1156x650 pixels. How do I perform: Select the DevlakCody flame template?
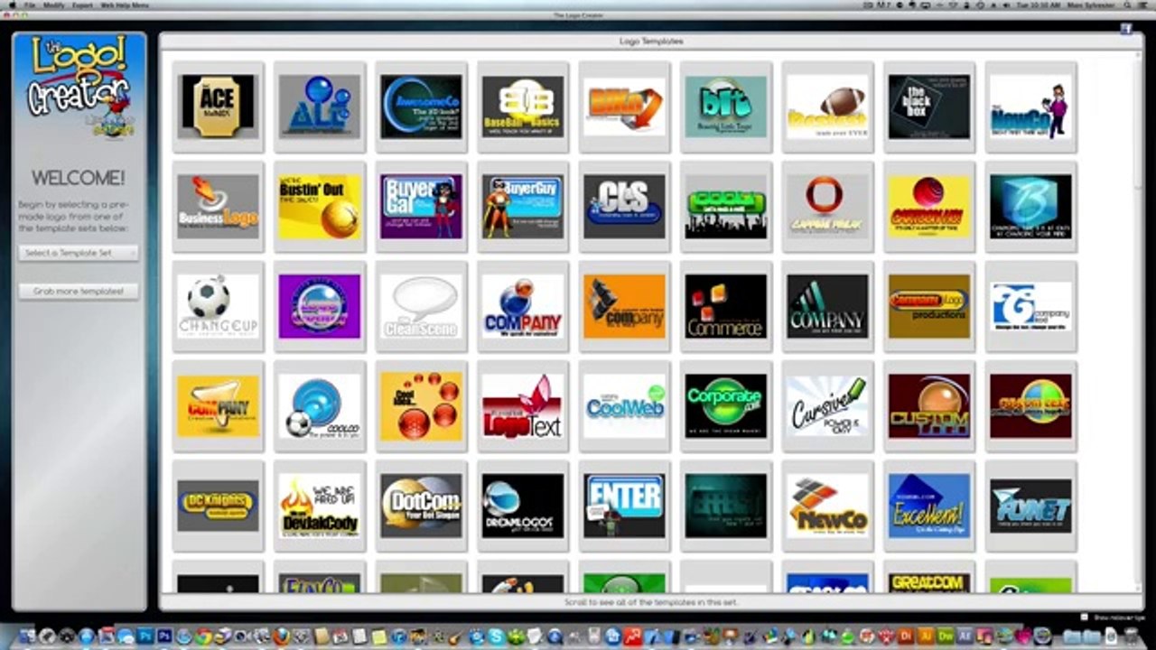pos(319,506)
